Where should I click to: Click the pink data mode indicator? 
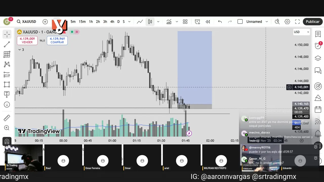tap(77, 32)
